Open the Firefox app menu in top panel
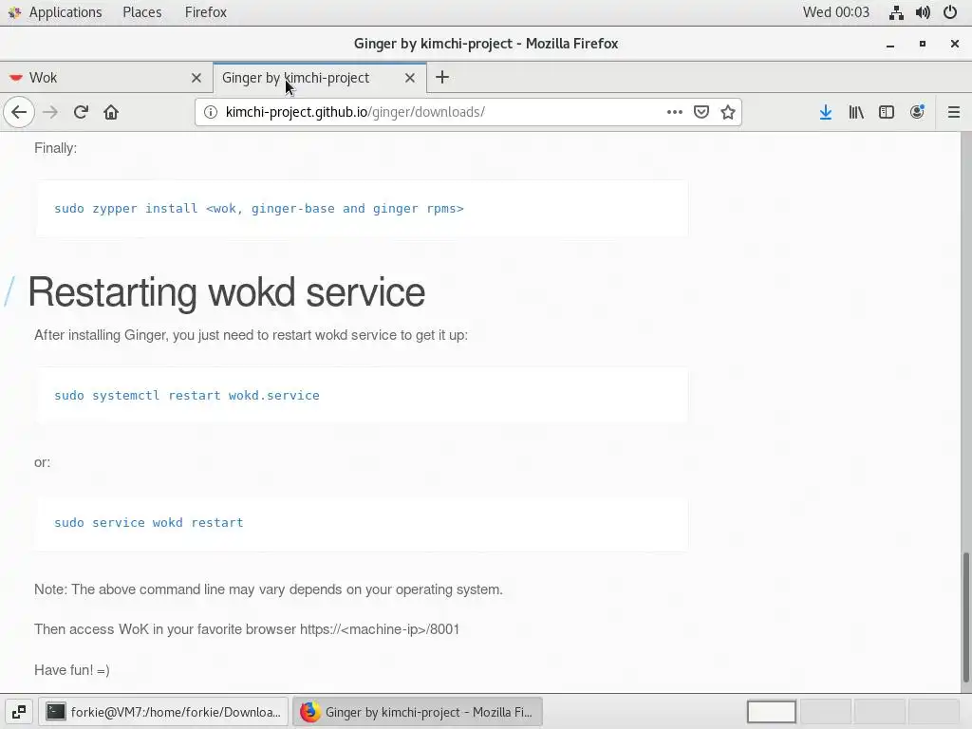The width and height of the screenshot is (972, 729). click(x=206, y=12)
